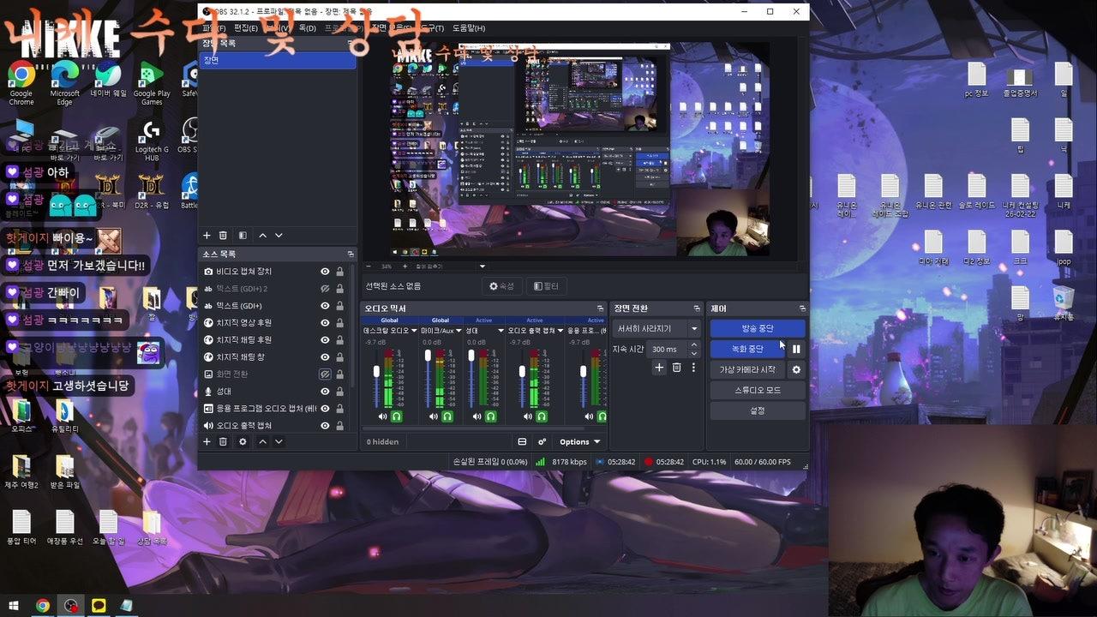This screenshot has height=617, width=1097.
Task: Show the 텍스트 (GDI+) 2 source
Action: tap(325, 289)
